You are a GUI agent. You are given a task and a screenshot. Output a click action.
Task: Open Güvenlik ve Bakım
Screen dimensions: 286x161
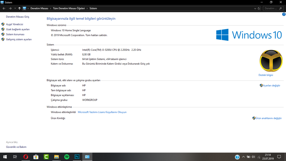coord(16,147)
